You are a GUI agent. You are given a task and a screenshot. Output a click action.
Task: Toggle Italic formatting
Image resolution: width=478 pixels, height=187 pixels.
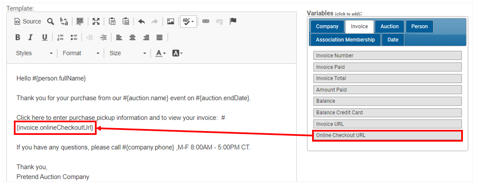[30, 37]
